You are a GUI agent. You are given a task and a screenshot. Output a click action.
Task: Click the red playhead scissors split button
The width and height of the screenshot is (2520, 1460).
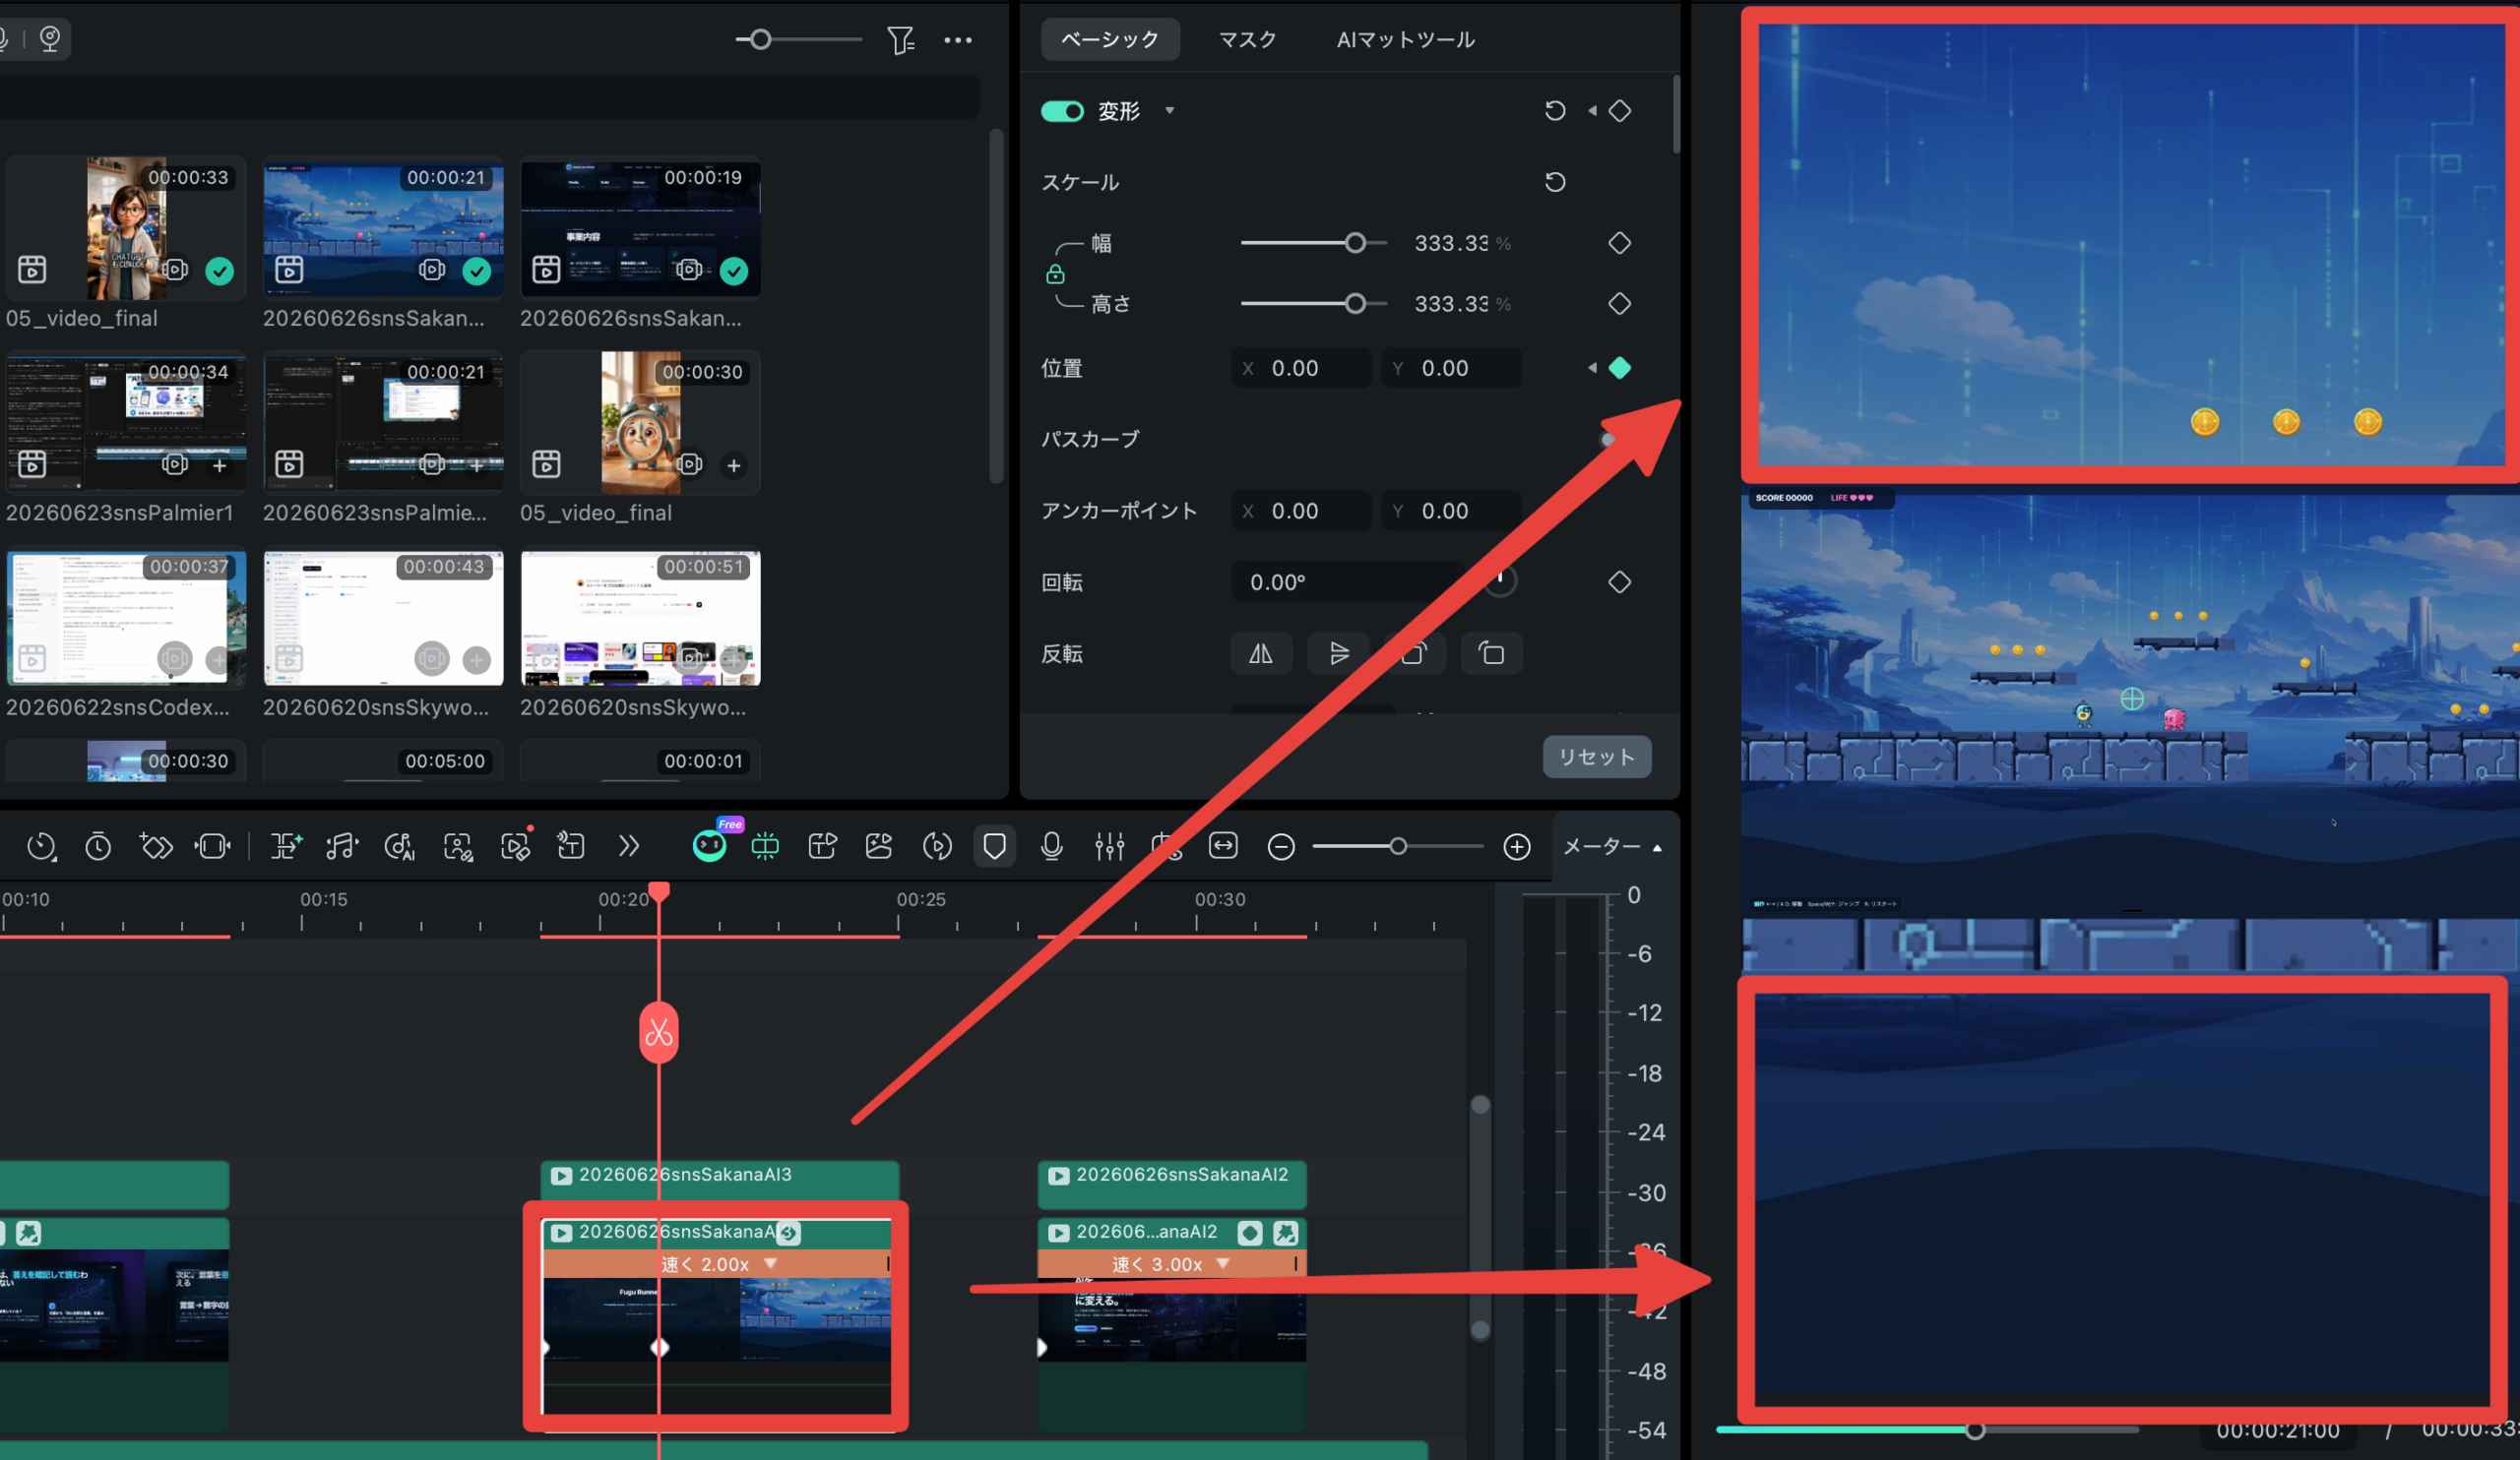tap(659, 1032)
